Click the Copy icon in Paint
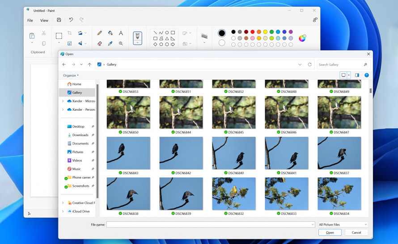398x244 pixels. (44, 44)
